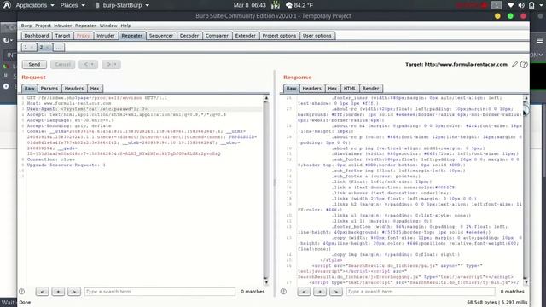
Task: Open the Repeater menu in menu bar
Action: click(x=85, y=26)
